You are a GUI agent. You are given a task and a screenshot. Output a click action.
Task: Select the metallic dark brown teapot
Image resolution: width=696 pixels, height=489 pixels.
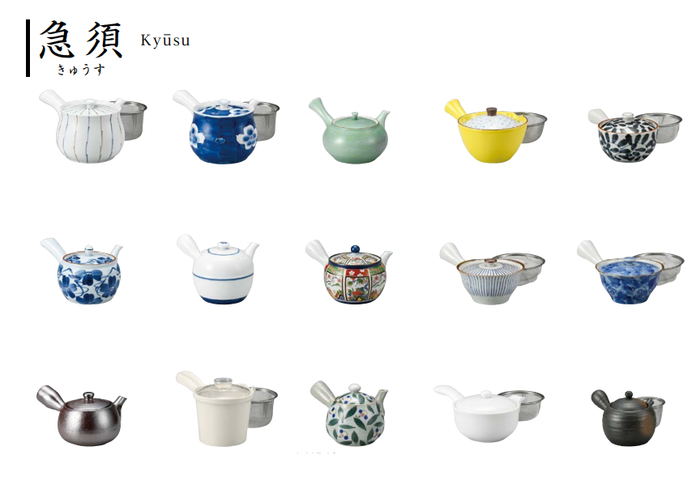[82, 415]
